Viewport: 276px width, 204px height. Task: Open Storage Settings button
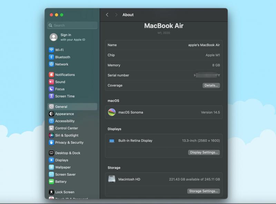[204, 191]
